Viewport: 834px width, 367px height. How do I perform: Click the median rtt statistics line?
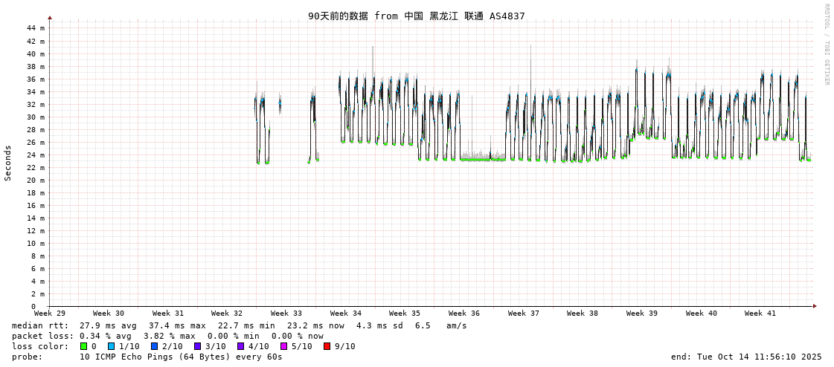(239, 325)
